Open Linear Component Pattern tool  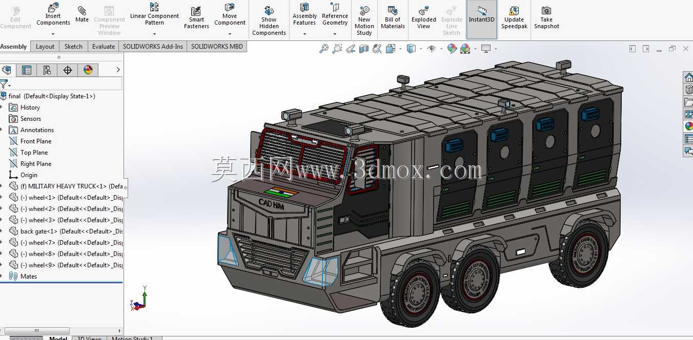coord(154,14)
